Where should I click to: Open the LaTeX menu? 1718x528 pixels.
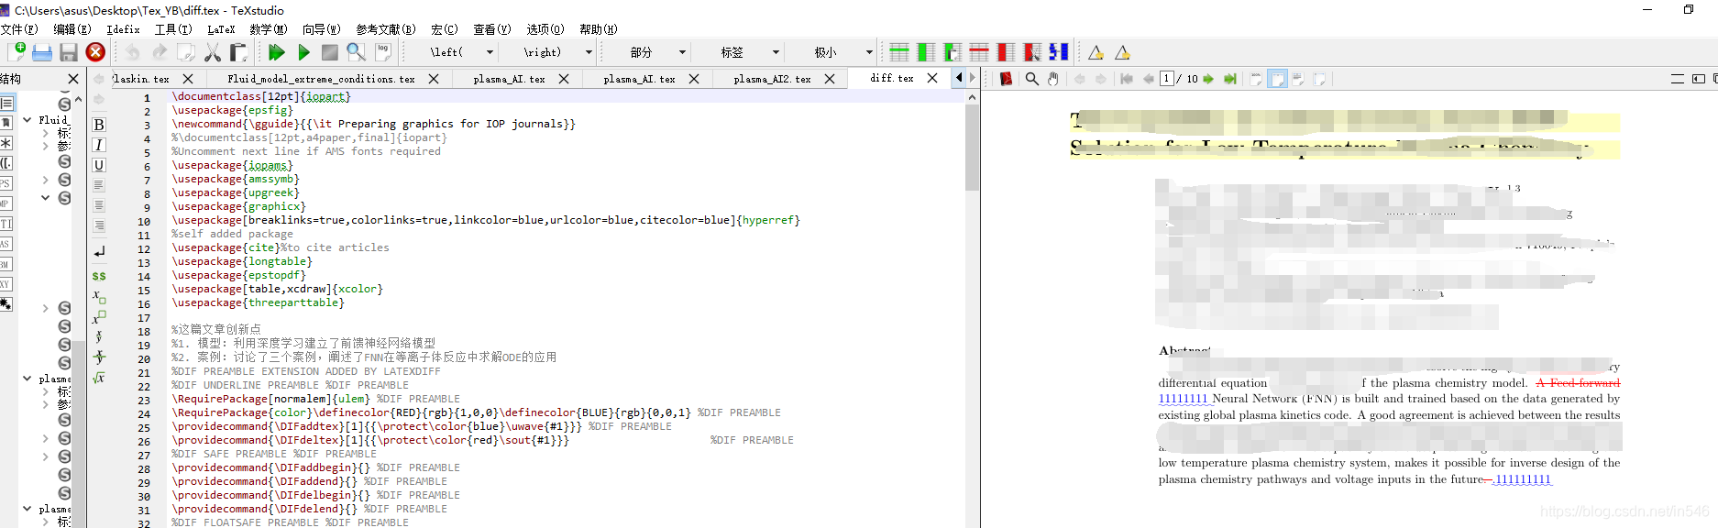[221, 29]
